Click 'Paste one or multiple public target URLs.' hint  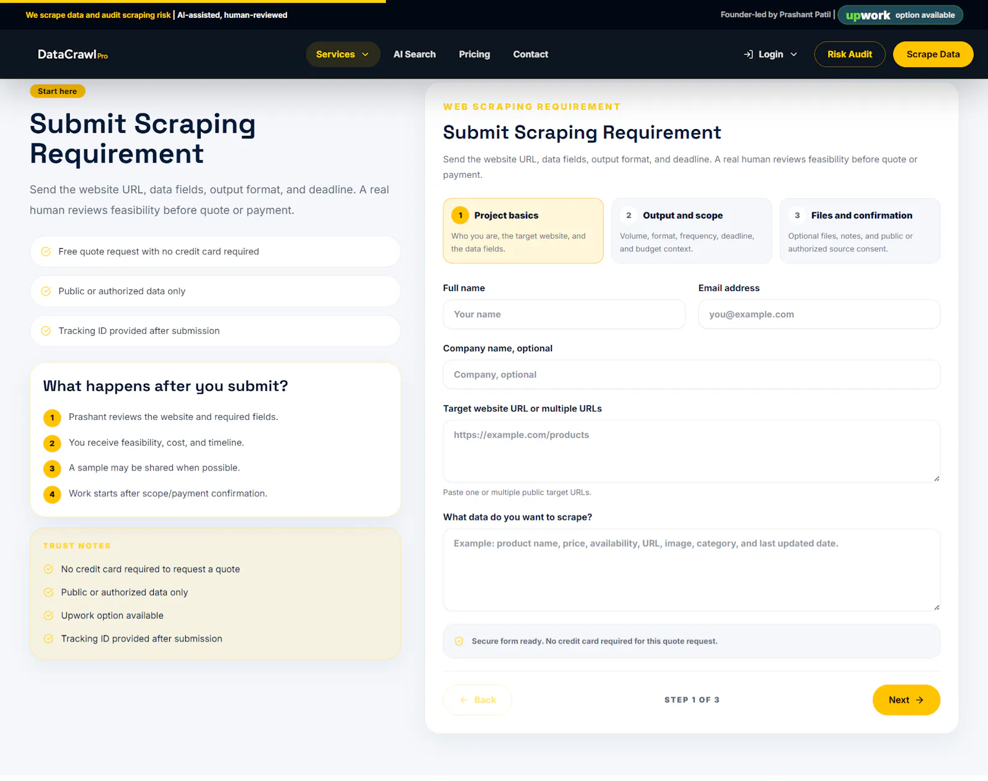tap(517, 493)
